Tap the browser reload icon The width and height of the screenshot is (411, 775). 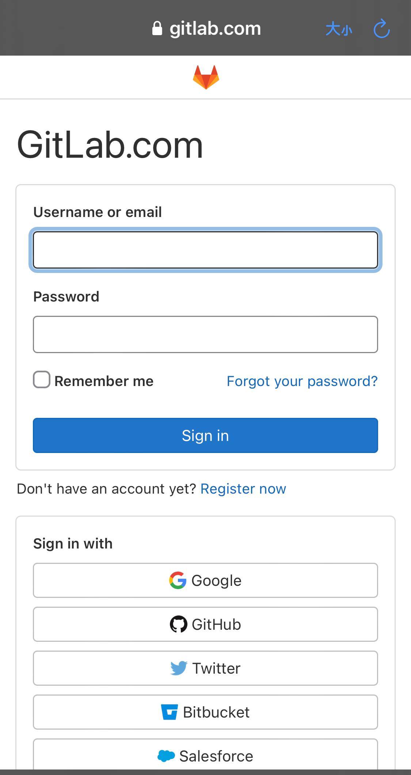coord(382,29)
